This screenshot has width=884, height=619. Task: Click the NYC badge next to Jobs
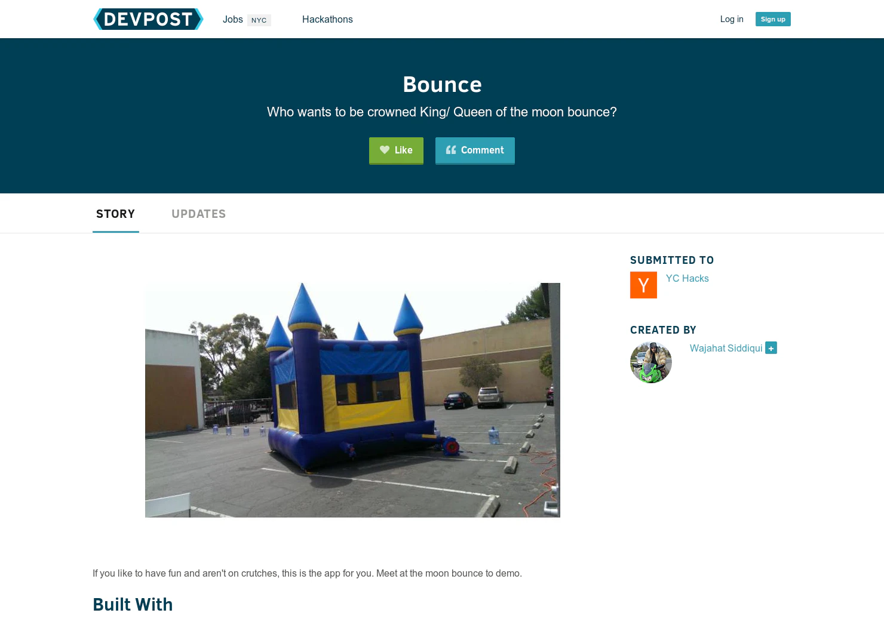point(259,20)
